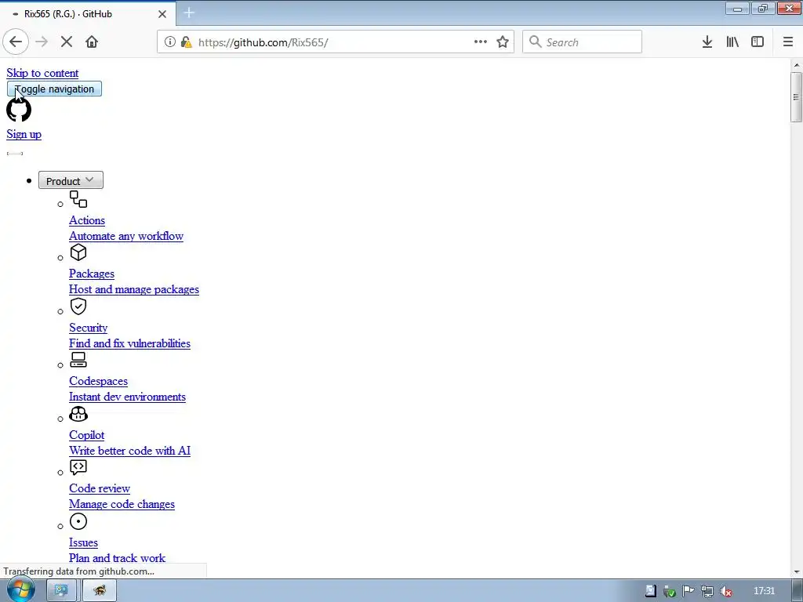Open the second pinned taskbar application
The image size is (803, 602).
(x=100, y=590)
